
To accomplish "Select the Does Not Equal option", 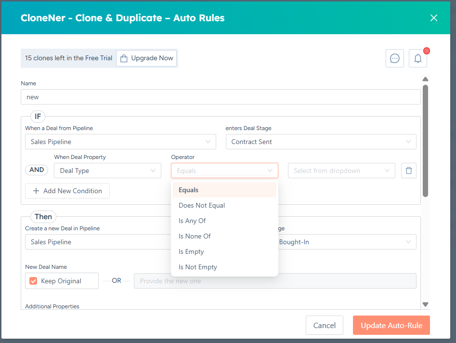I will pyautogui.click(x=224, y=205).
